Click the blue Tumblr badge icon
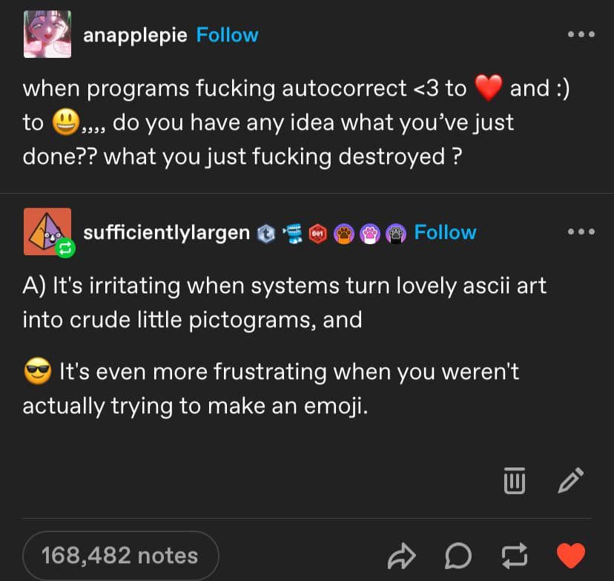614x581 pixels. point(265,233)
